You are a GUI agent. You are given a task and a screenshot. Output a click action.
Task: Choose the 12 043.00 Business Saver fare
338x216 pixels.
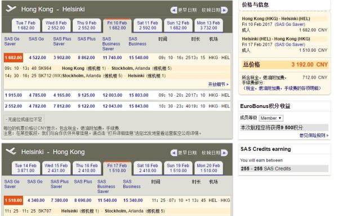[x=112, y=106]
